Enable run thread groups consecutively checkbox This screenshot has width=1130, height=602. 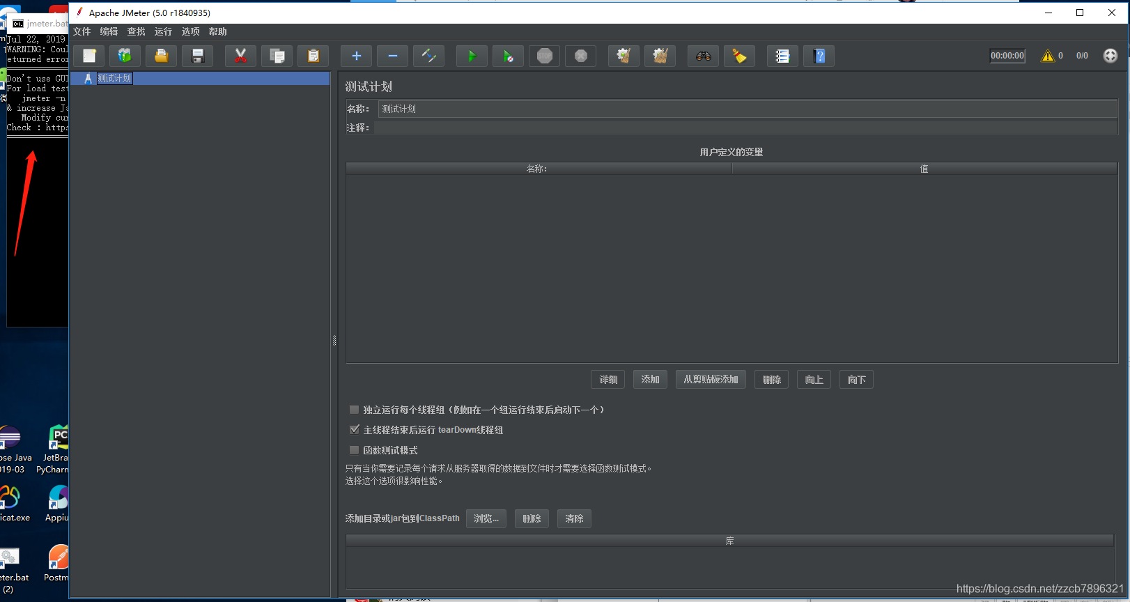[354, 410]
